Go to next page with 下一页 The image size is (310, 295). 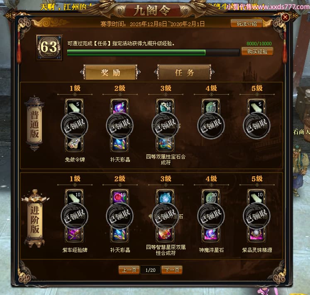coord(172,270)
